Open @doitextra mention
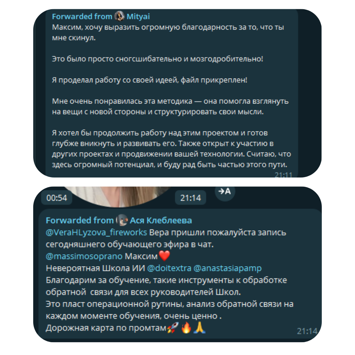 tap(169, 268)
